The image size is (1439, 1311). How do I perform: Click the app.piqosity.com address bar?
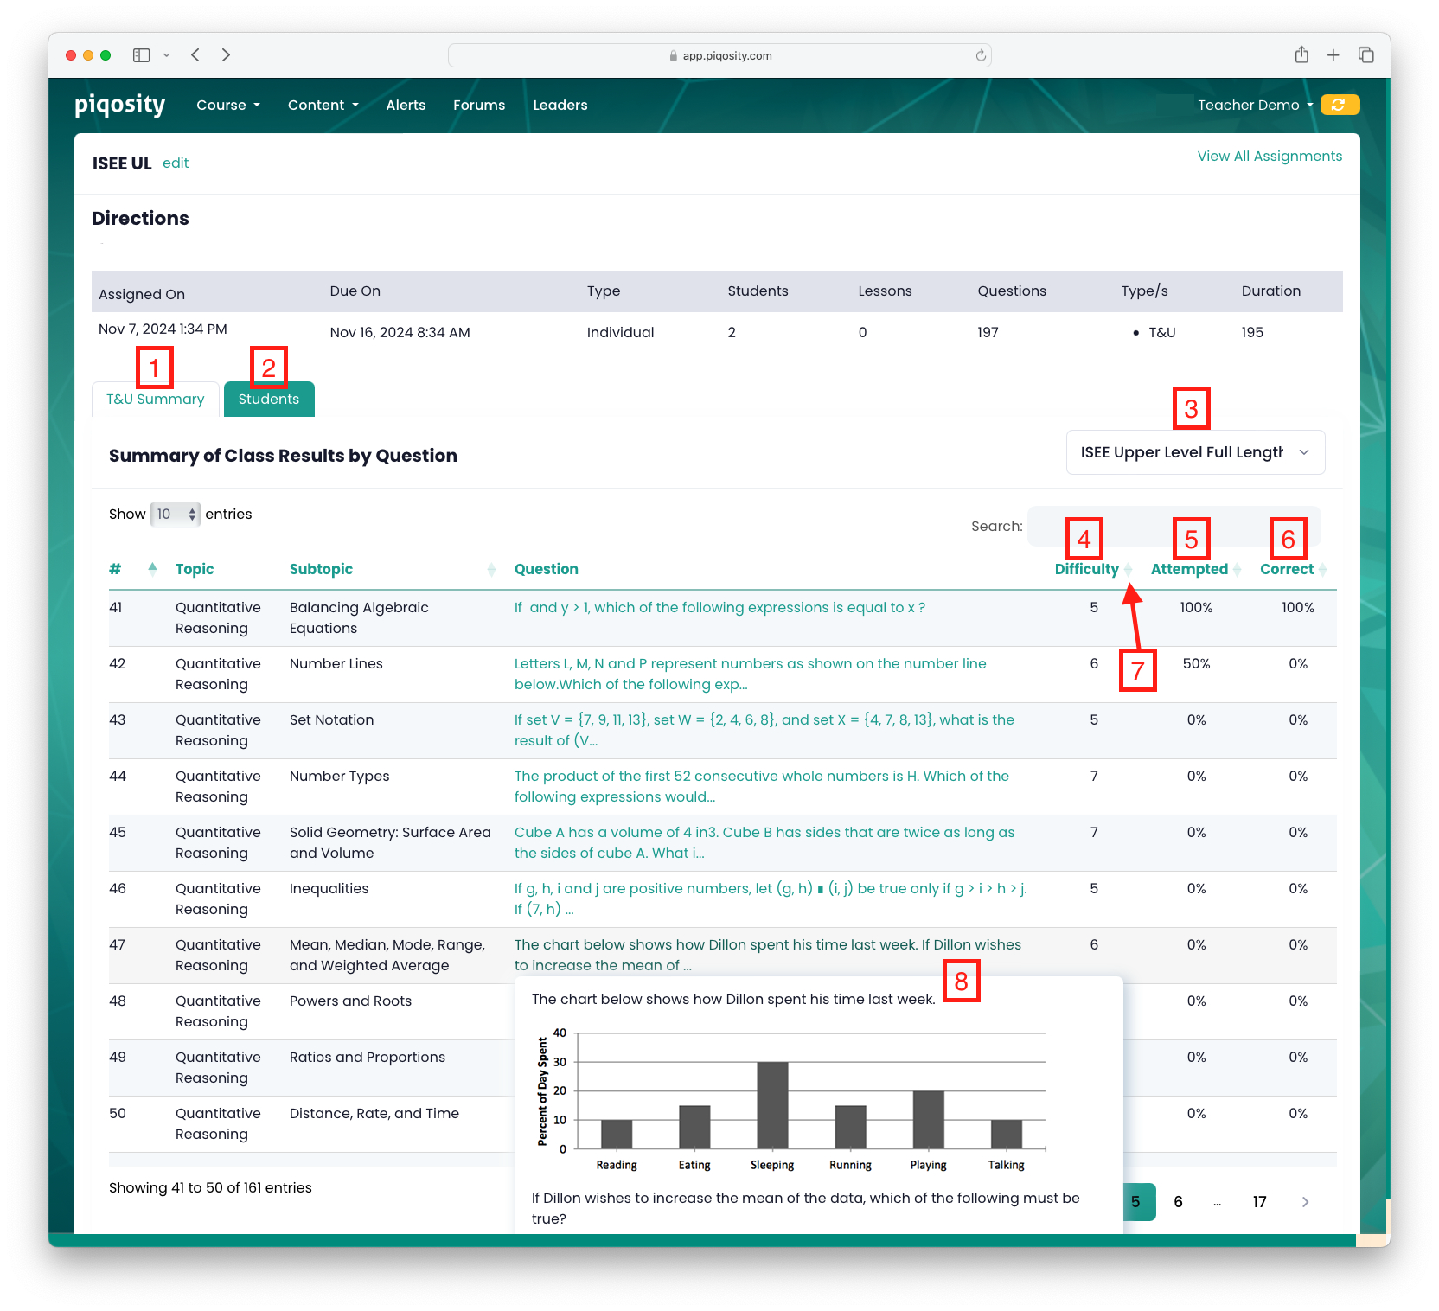(x=719, y=55)
